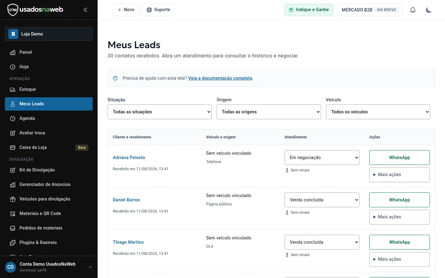Image resolution: width=445 pixels, height=278 pixels.
Task: Click the help question mark icon
Action: pos(115,78)
